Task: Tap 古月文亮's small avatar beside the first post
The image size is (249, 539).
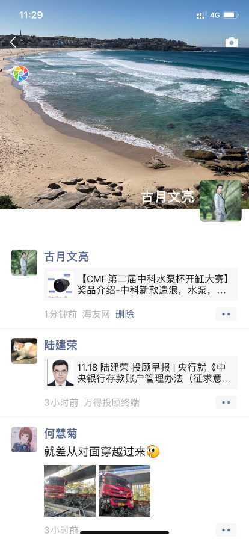Action: tap(24, 262)
